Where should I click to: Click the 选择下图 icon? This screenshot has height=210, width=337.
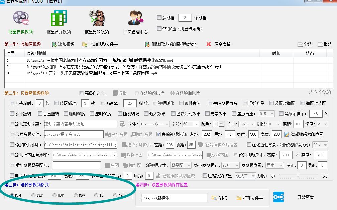click(x=209, y=155)
